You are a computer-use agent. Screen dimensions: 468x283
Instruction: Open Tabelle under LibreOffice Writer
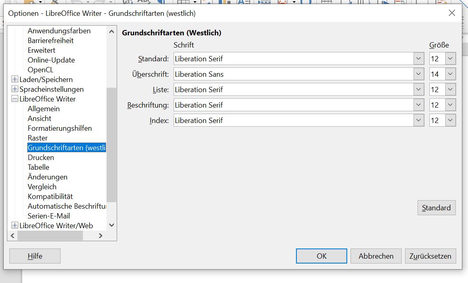[x=38, y=167]
